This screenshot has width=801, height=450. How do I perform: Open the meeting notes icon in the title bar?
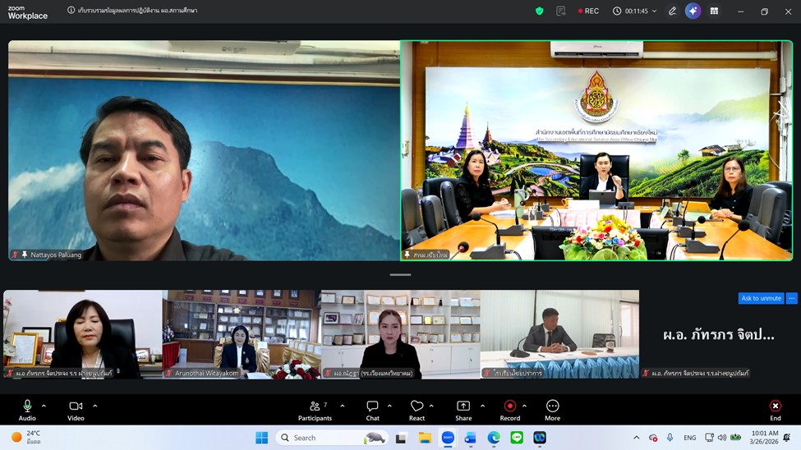560,11
